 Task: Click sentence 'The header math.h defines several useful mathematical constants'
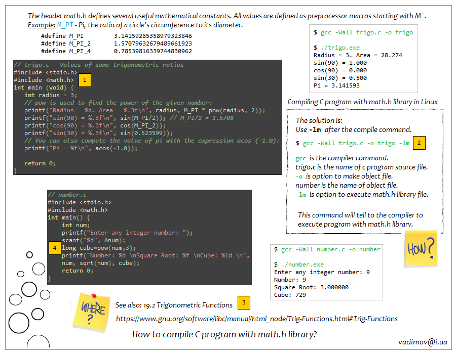(130, 16)
